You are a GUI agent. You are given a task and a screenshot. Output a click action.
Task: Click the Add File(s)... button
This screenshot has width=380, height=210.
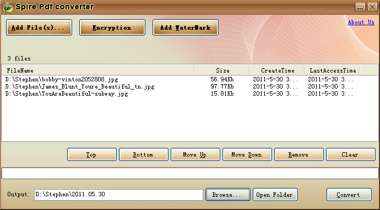click(39, 27)
